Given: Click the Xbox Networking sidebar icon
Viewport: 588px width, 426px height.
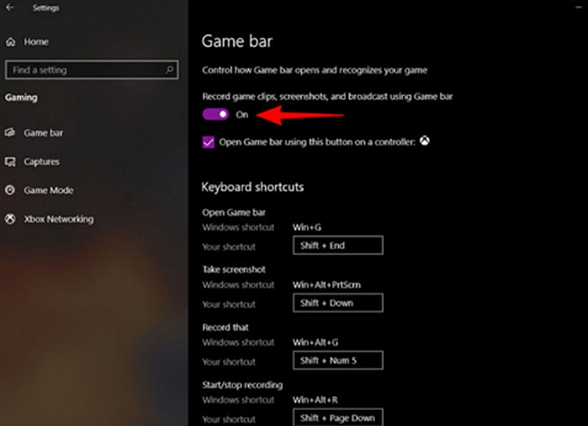Looking at the screenshot, I should click(10, 219).
